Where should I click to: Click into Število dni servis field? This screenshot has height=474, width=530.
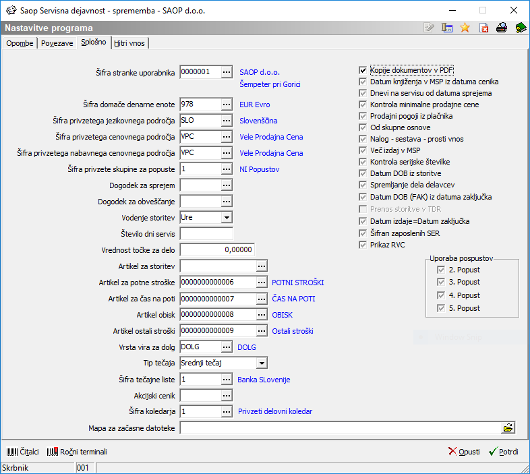(x=206, y=233)
